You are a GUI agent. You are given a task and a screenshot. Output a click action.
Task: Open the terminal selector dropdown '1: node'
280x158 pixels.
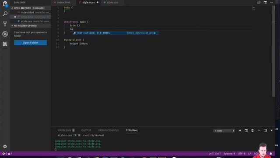tap(224, 131)
